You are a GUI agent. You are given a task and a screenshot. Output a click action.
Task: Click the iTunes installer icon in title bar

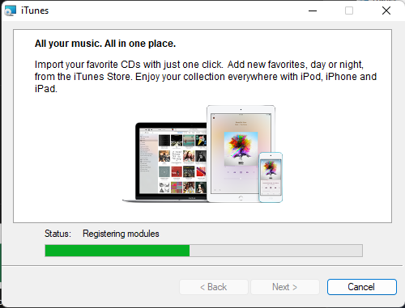click(x=11, y=11)
